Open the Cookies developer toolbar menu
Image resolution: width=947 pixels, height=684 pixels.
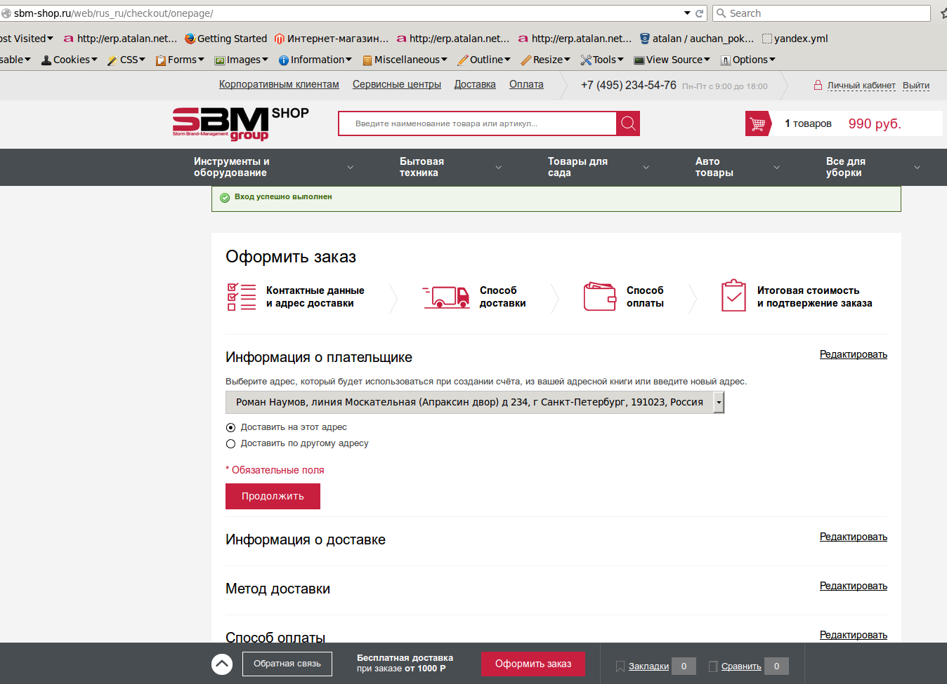[x=70, y=60]
